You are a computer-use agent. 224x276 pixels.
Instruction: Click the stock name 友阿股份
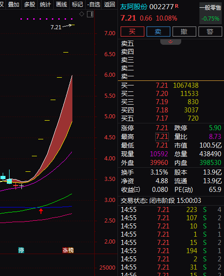[x=134, y=7]
